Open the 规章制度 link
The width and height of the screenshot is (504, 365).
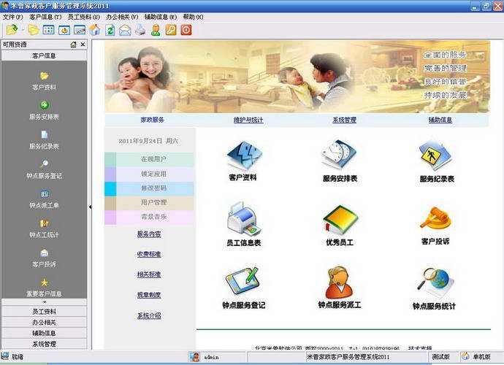tap(149, 295)
